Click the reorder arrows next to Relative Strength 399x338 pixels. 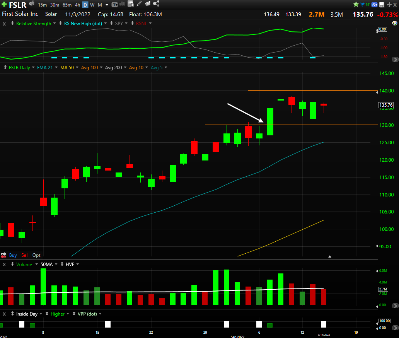click(12, 23)
